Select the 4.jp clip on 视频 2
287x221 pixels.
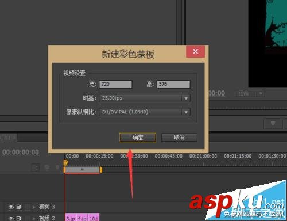coord(82,217)
